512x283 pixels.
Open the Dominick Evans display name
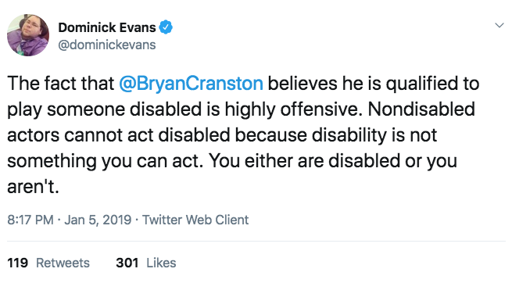(107, 27)
